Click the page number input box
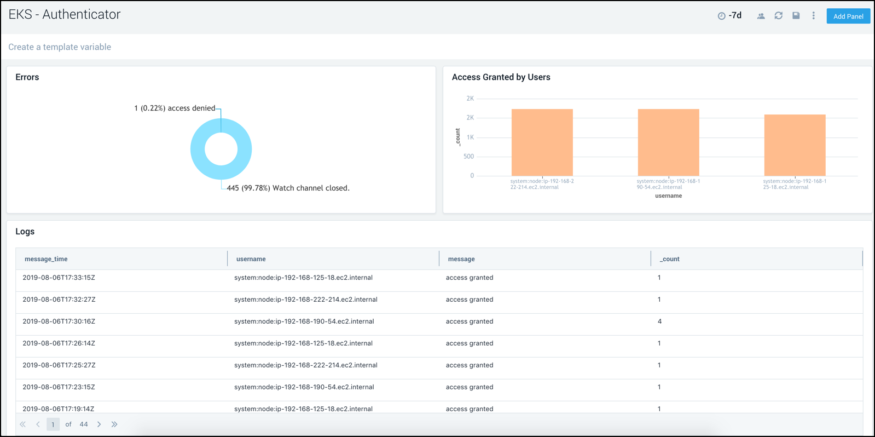 point(53,424)
